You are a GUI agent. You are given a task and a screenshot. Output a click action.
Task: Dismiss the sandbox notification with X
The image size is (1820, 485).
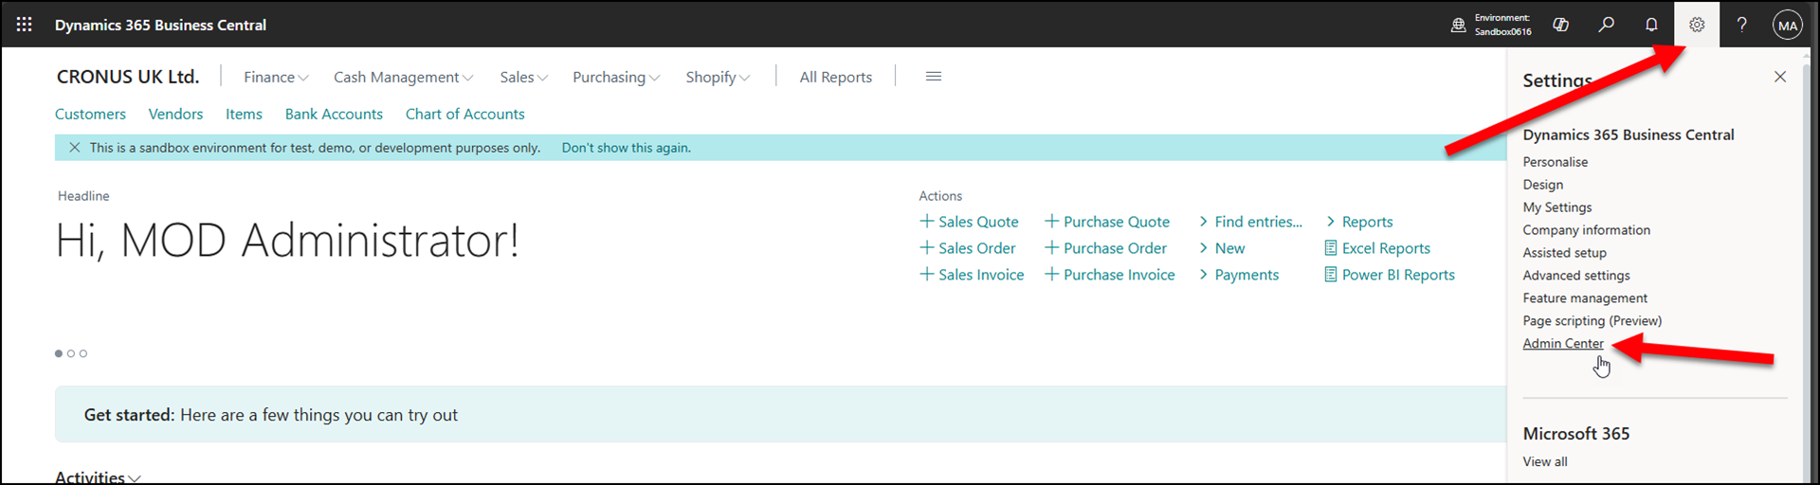pyautogui.click(x=75, y=148)
